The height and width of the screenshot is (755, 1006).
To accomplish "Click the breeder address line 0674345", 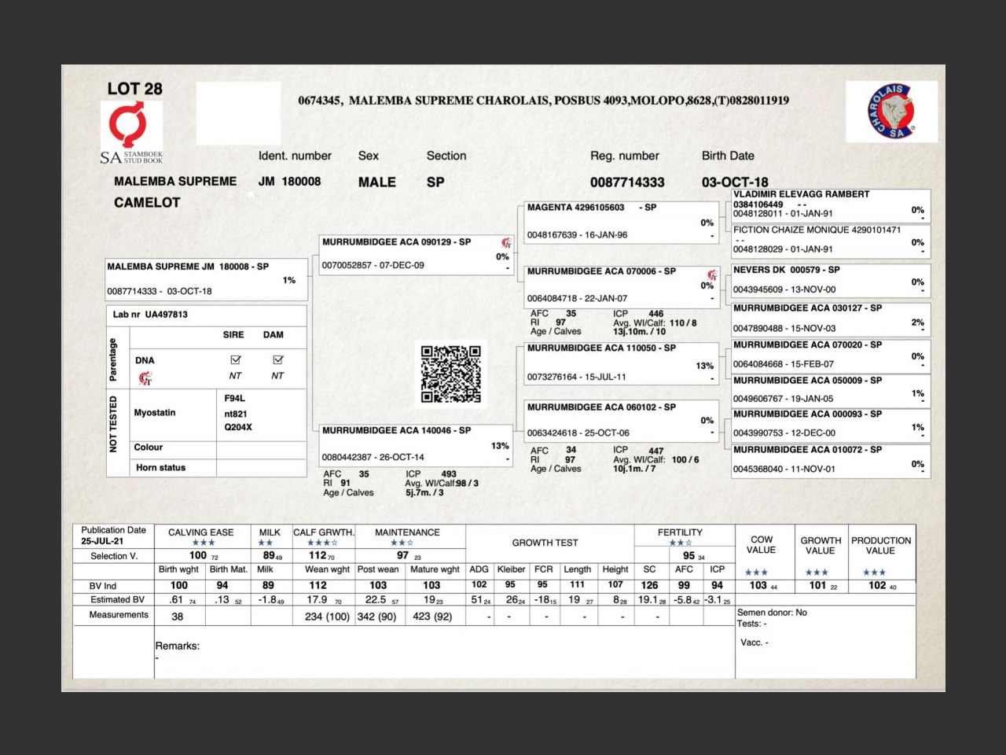I will tap(543, 100).
